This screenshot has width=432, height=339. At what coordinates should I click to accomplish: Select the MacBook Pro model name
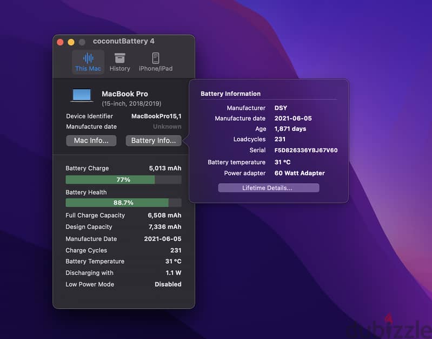(125, 94)
